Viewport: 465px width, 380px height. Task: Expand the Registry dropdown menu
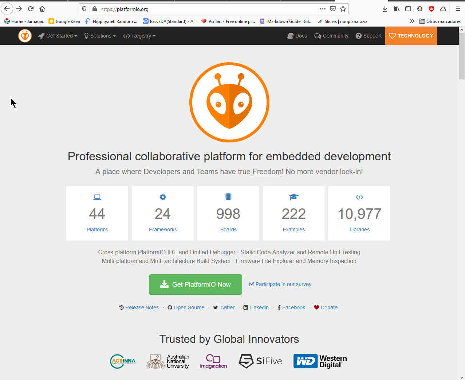(139, 36)
